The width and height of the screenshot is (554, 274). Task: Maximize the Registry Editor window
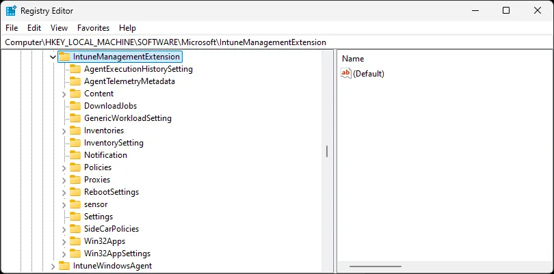(506, 11)
